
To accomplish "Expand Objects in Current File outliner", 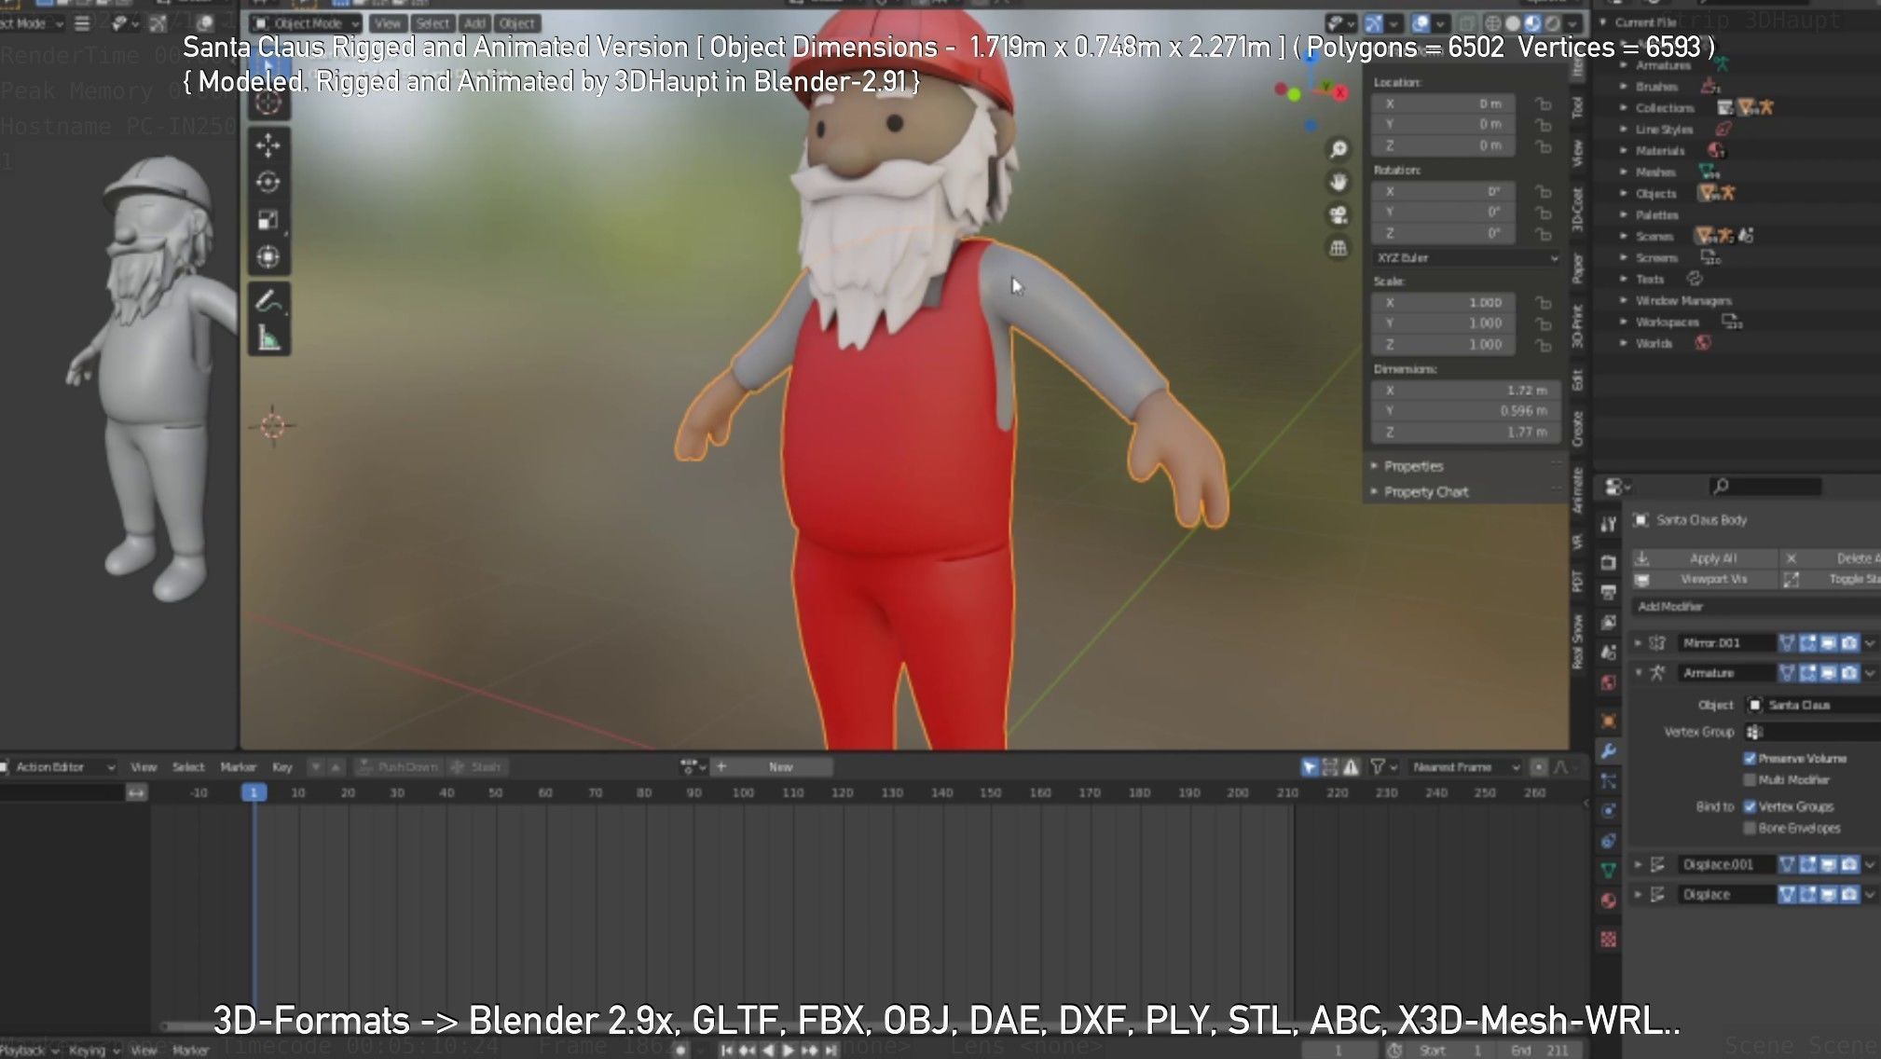I will [1624, 194].
